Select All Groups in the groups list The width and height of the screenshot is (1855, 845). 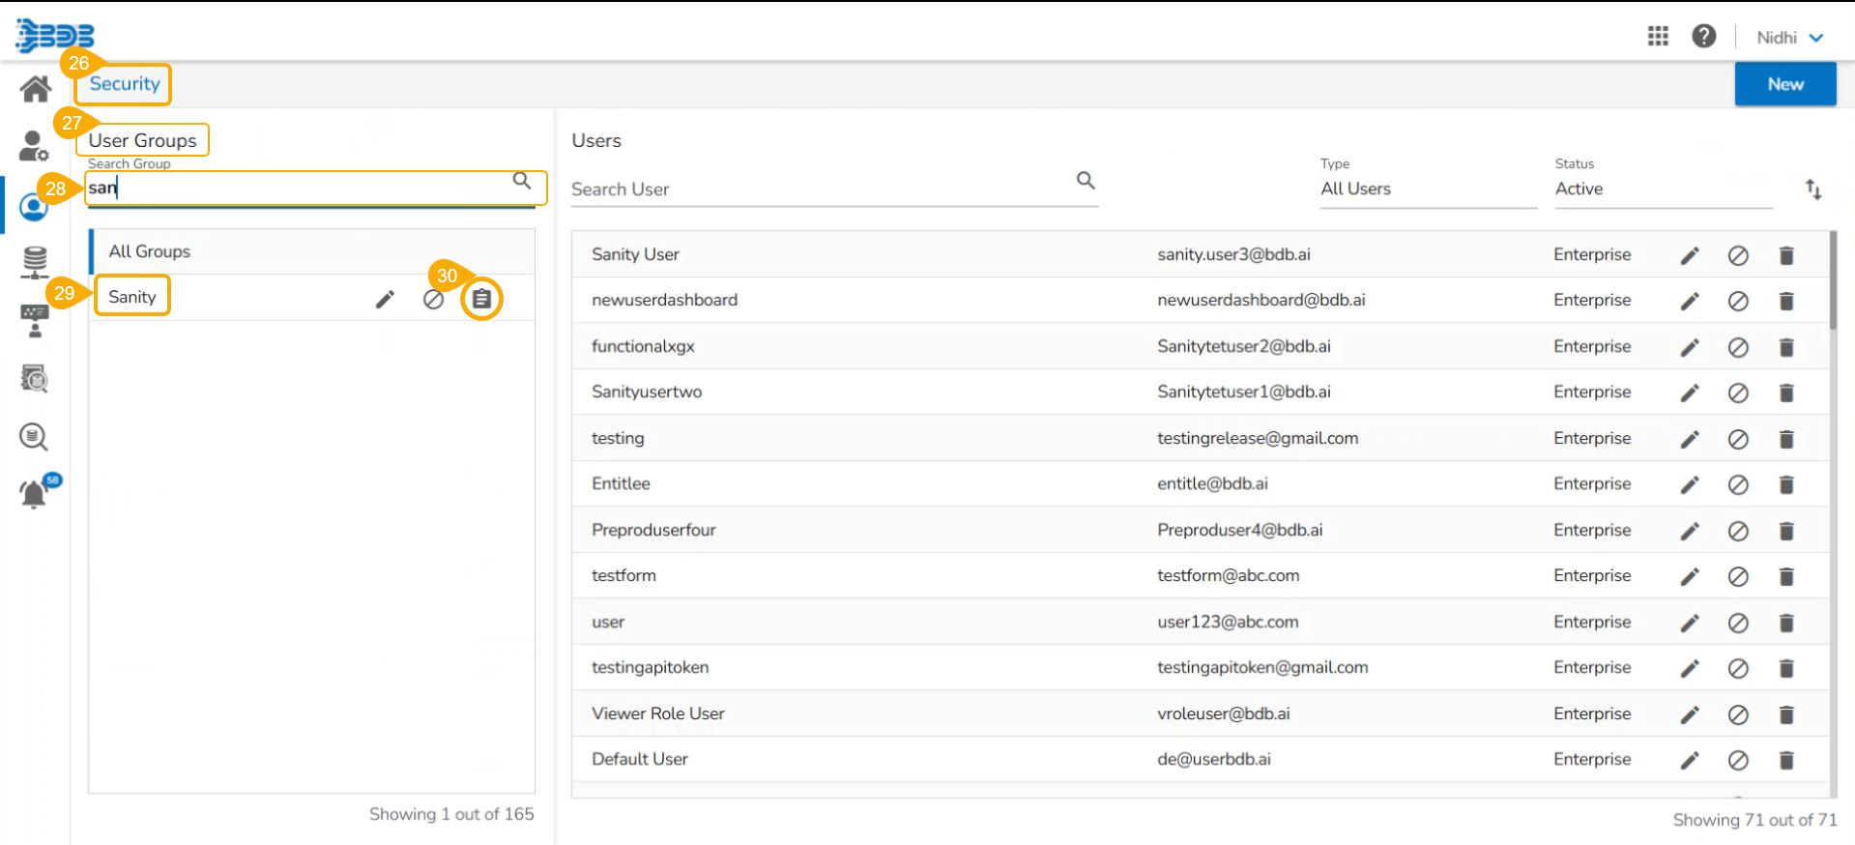[x=150, y=251]
